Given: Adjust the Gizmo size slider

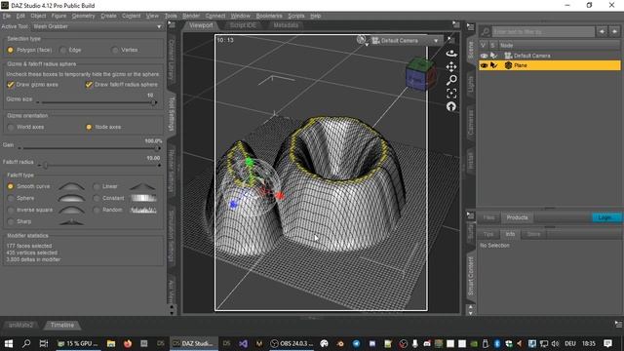Looking at the screenshot, I should point(96,102).
